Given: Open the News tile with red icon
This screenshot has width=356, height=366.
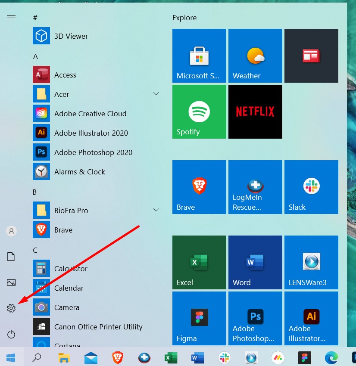Looking at the screenshot, I should click(311, 56).
